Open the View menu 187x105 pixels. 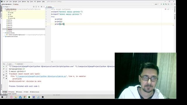[x=11, y=1]
